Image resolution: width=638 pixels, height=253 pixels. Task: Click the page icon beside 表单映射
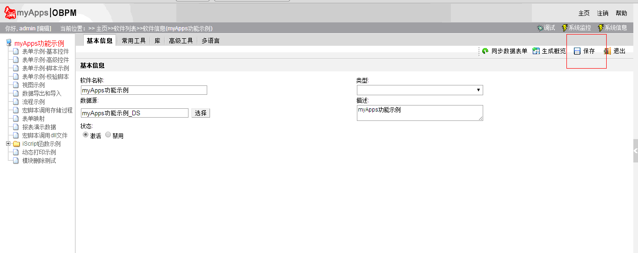tap(16, 119)
